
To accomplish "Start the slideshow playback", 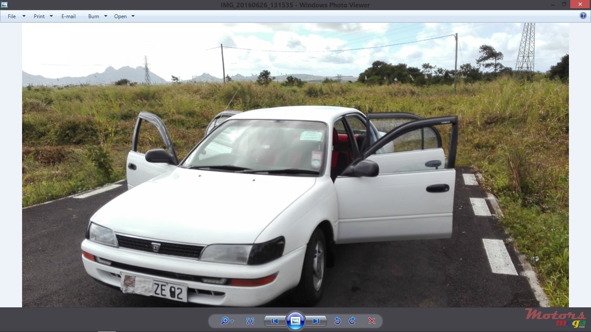I will (295, 321).
